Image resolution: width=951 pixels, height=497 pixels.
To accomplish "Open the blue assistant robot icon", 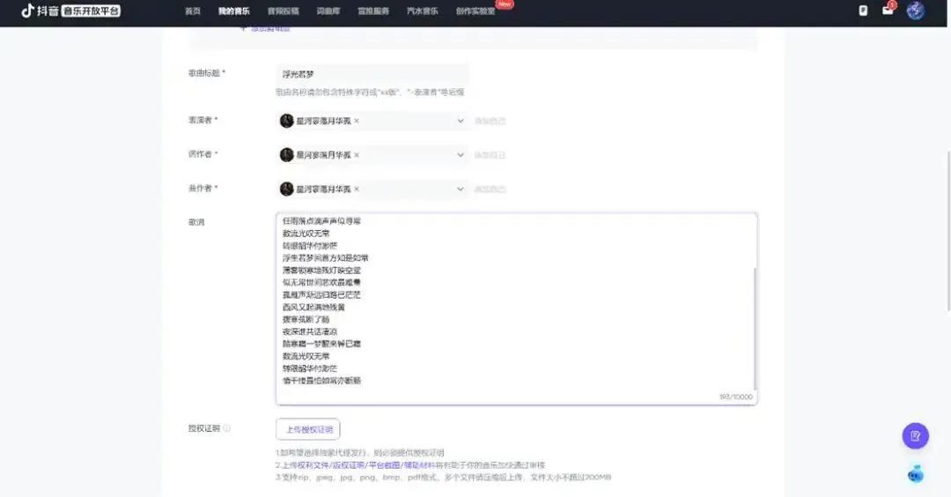I will pyautogui.click(x=916, y=473).
